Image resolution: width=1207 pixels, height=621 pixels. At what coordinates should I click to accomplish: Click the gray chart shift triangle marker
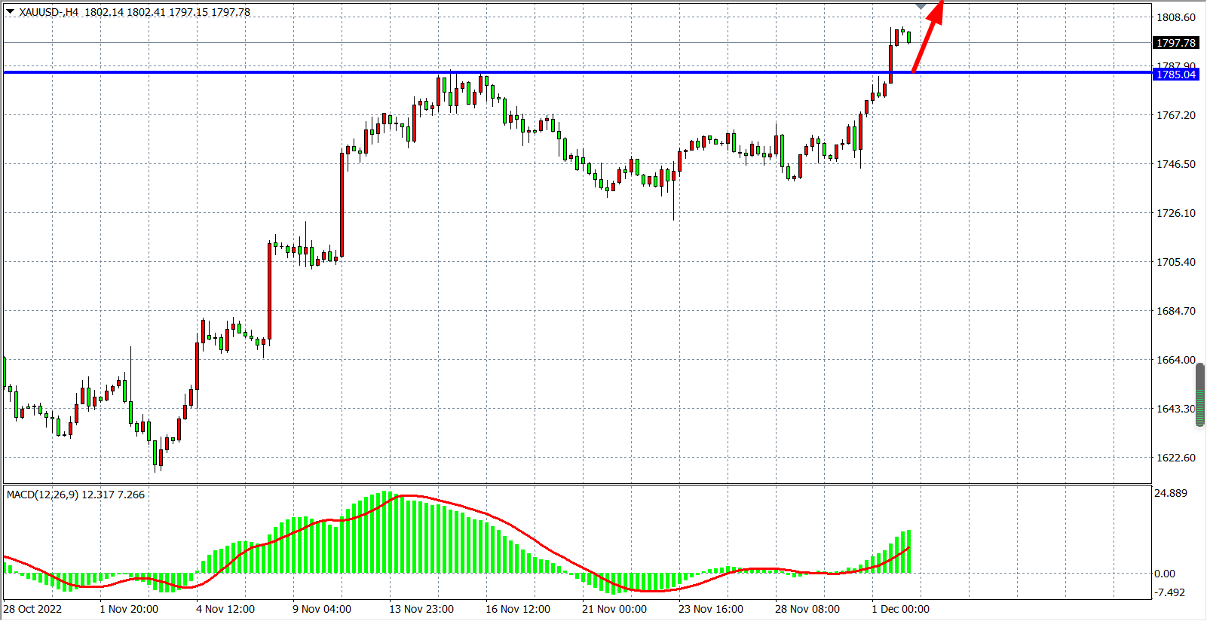click(x=921, y=6)
